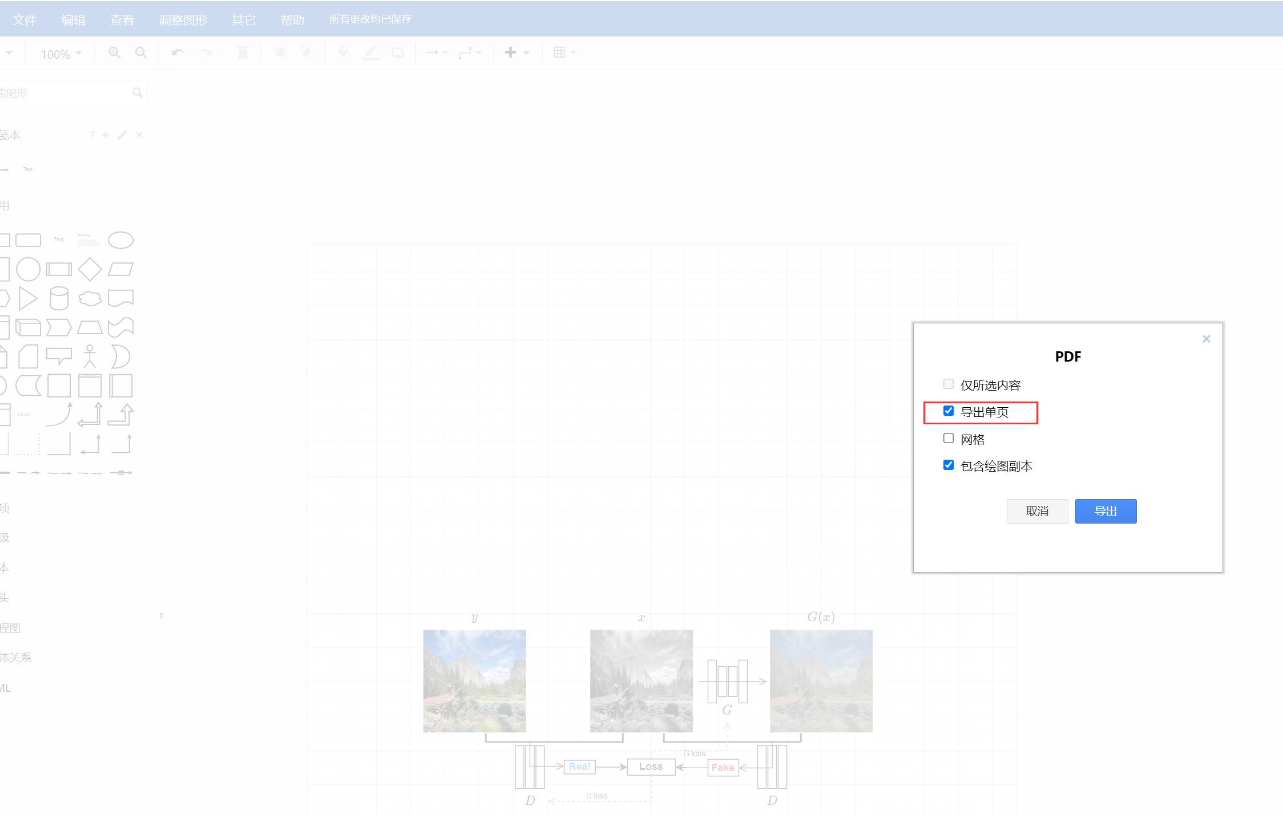The height and width of the screenshot is (815, 1283).
Task: Open the 调整图形 menu
Action: (x=183, y=19)
